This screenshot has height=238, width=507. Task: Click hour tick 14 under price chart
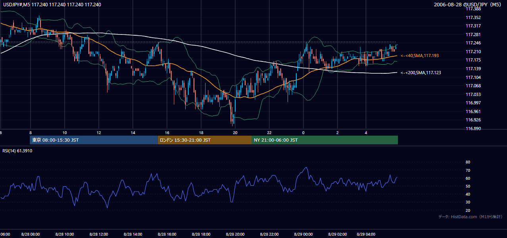(x=133, y=132)
